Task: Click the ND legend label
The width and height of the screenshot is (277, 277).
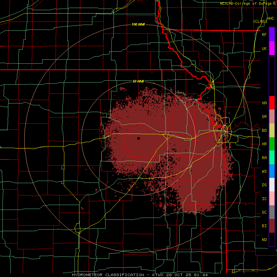Action: [x=264, y=240]
